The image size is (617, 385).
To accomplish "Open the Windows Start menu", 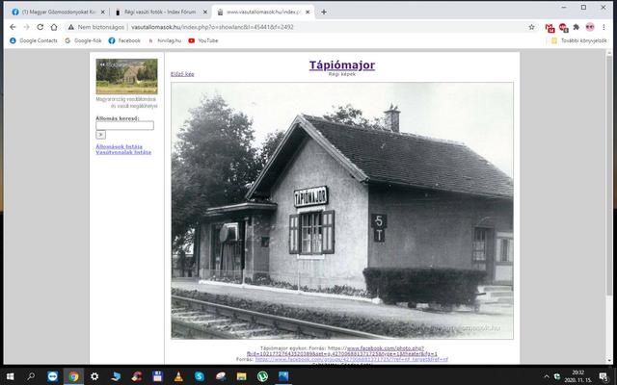I will tap(11, 376).
